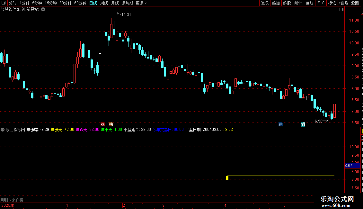
Task: Click the 7.00 price axis label
Action: [355, 112]
